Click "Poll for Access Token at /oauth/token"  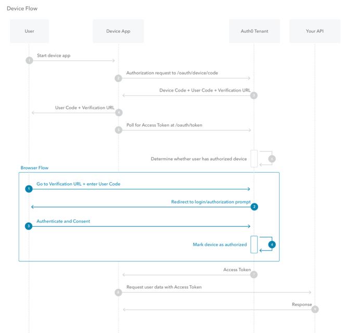tap(164, 125)
